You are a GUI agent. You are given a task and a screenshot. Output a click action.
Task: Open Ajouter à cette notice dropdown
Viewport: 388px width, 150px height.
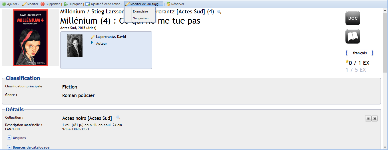[x=104, y=4]
